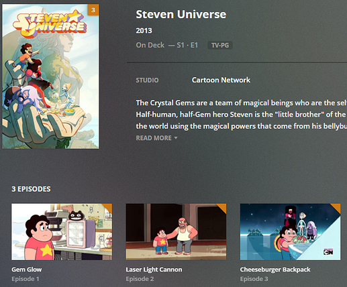347x287 pixels.
Task: Click the Episode 1 label
Action: 26,279
